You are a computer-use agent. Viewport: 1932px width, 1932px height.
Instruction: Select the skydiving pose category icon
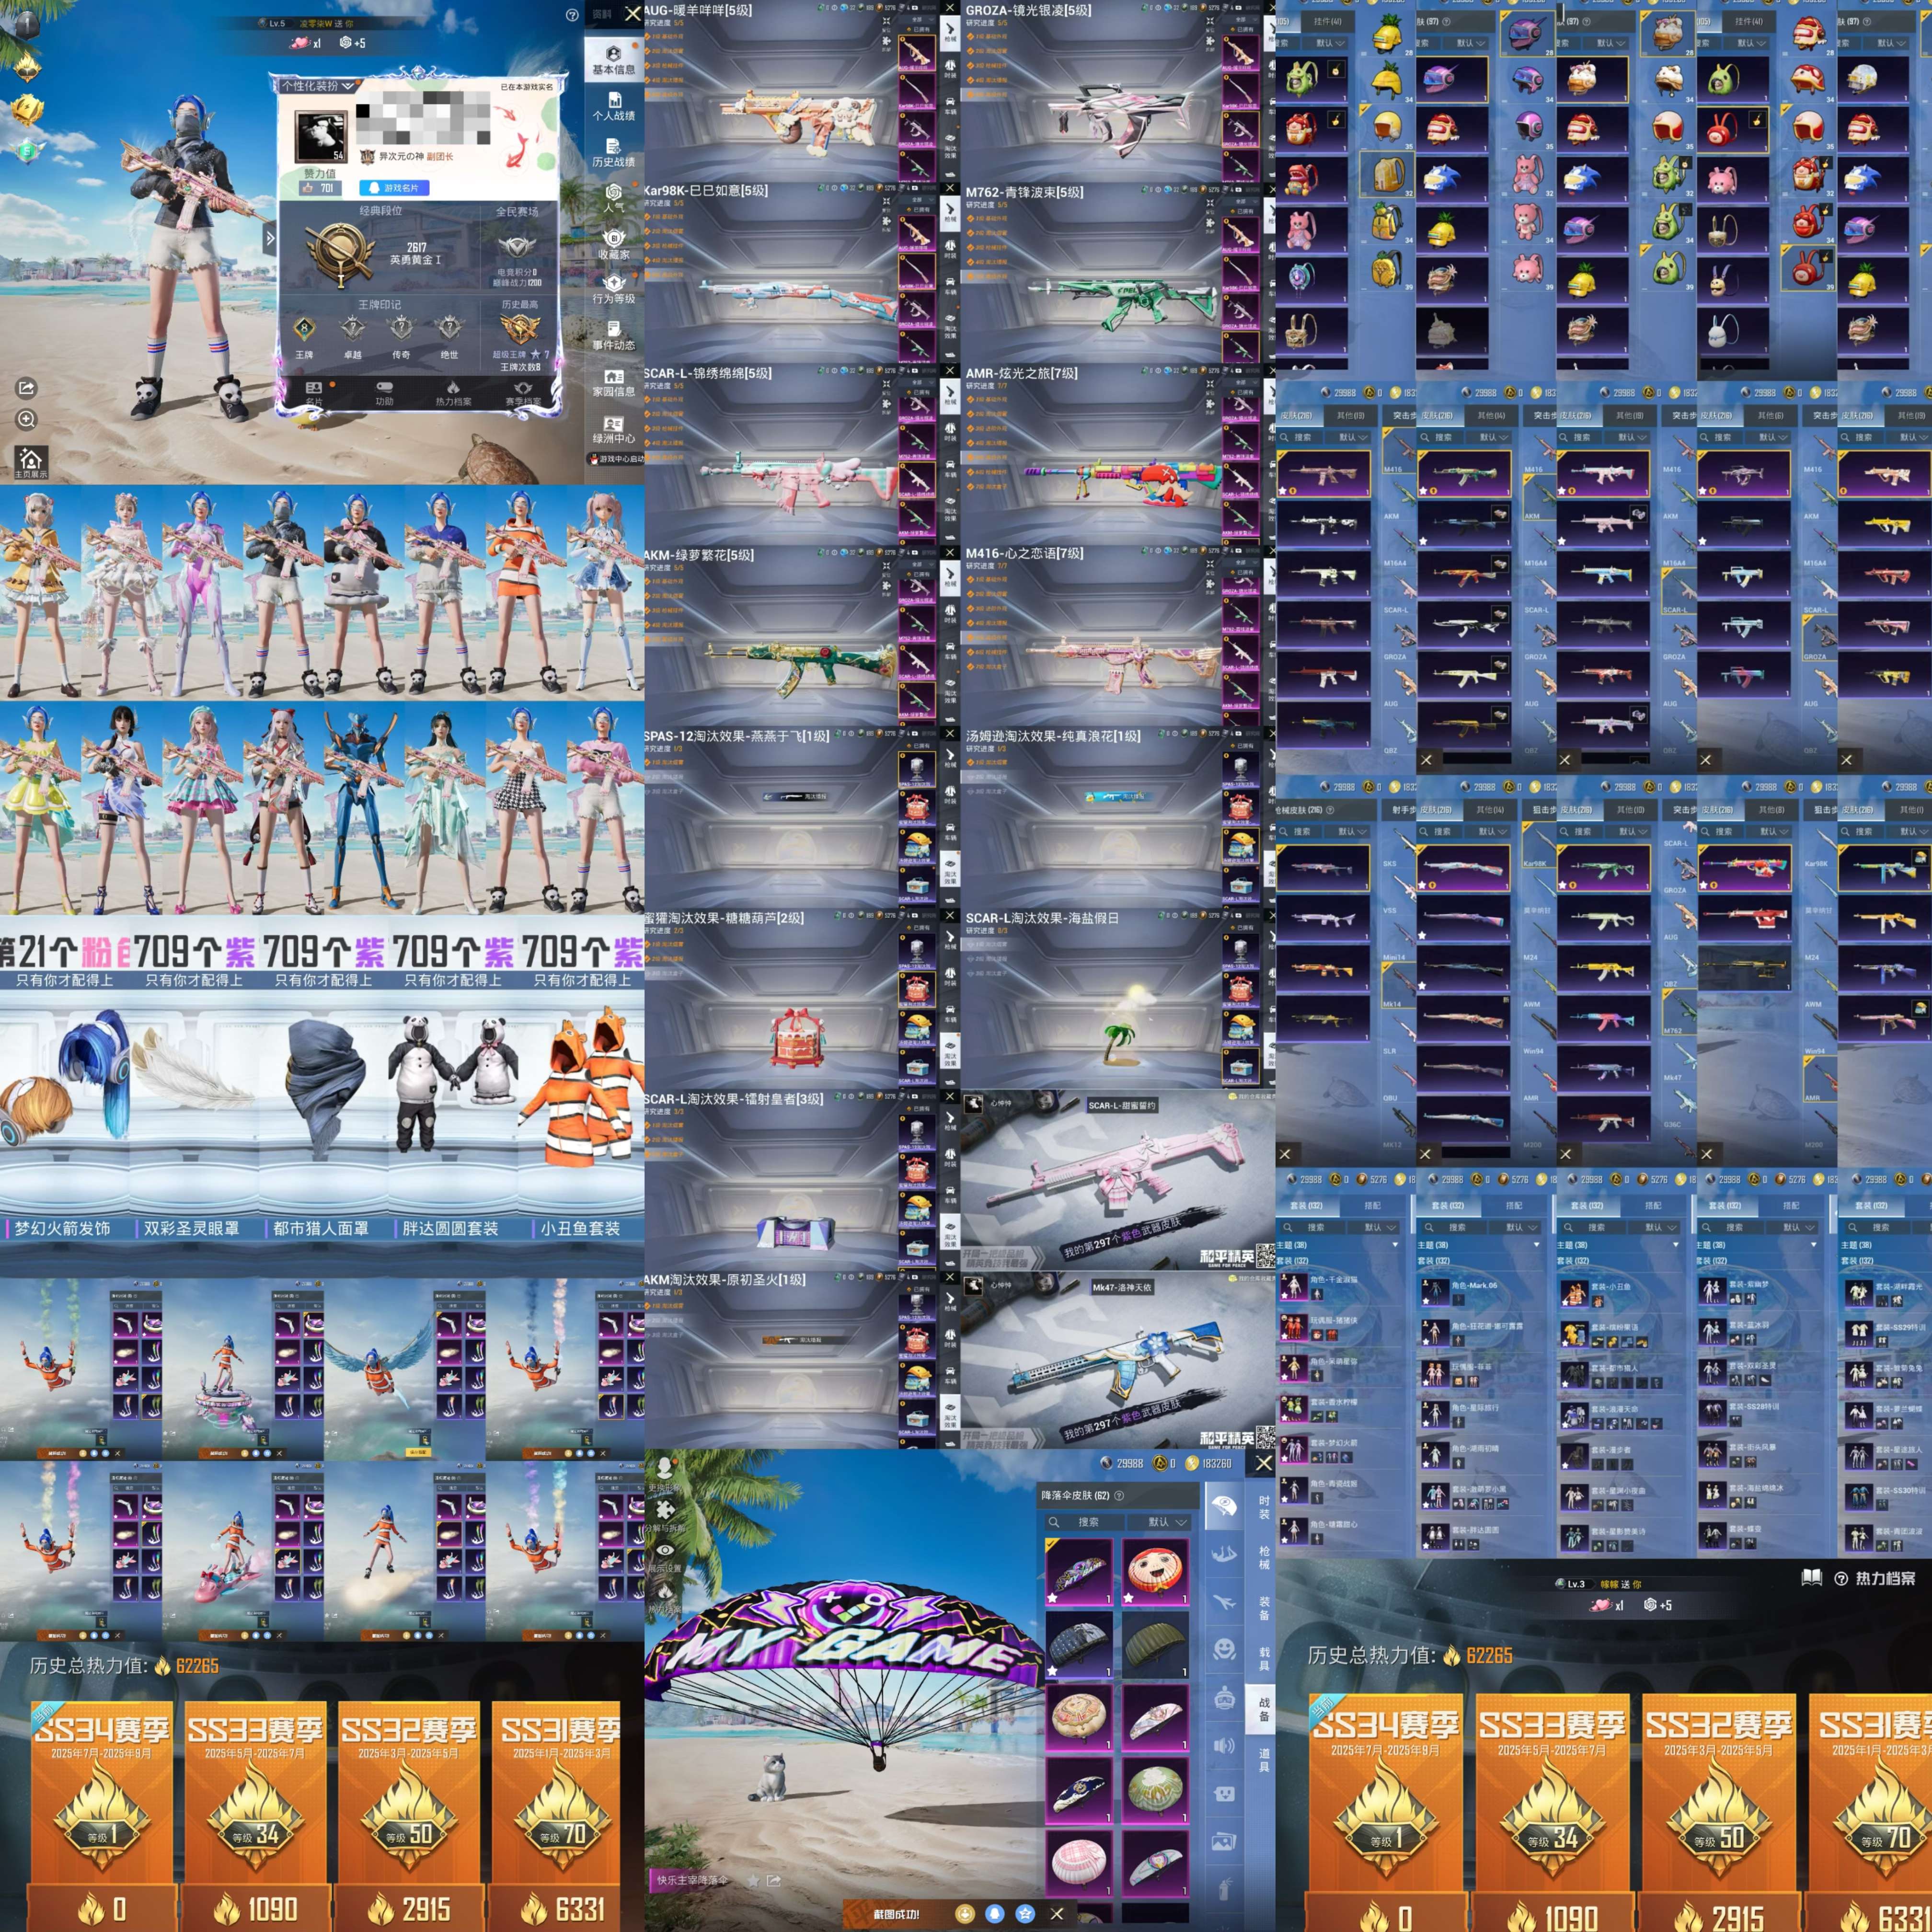1225,1554
